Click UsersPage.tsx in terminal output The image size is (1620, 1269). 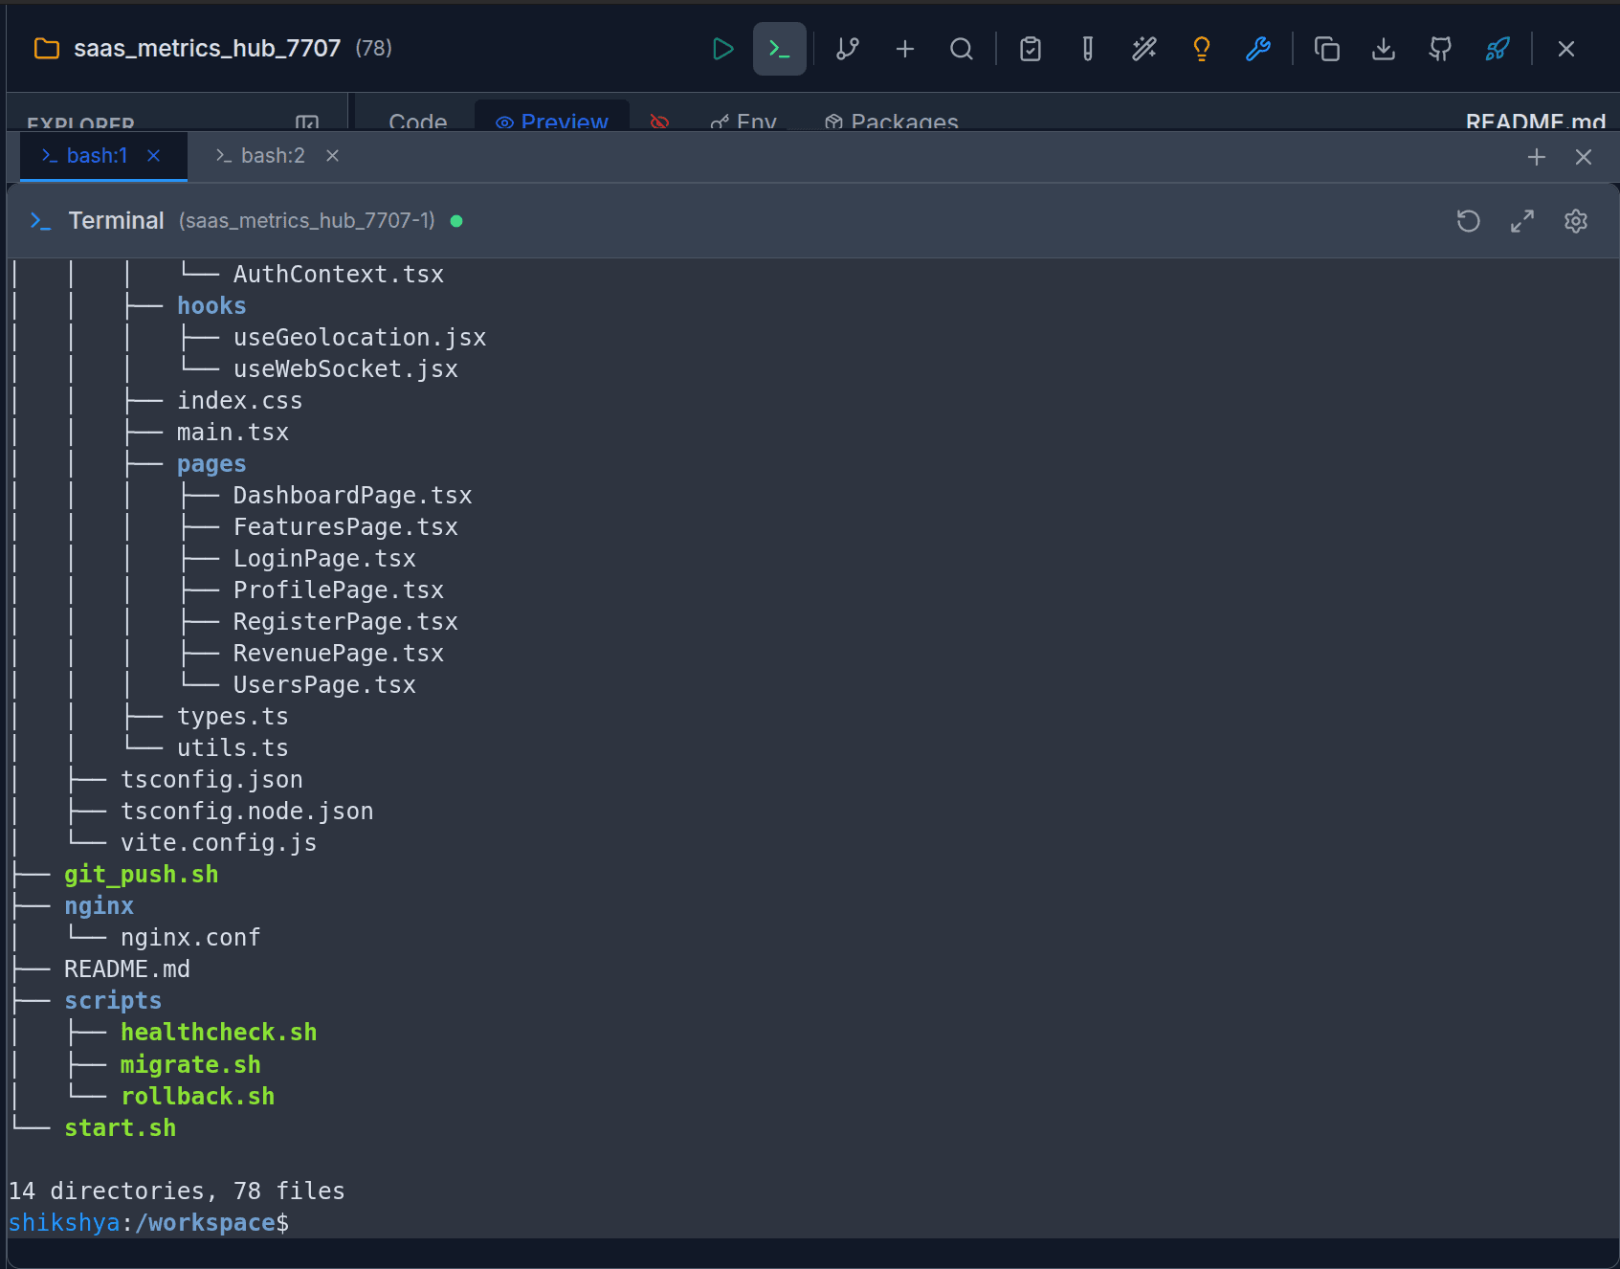[x=324, y=685]
